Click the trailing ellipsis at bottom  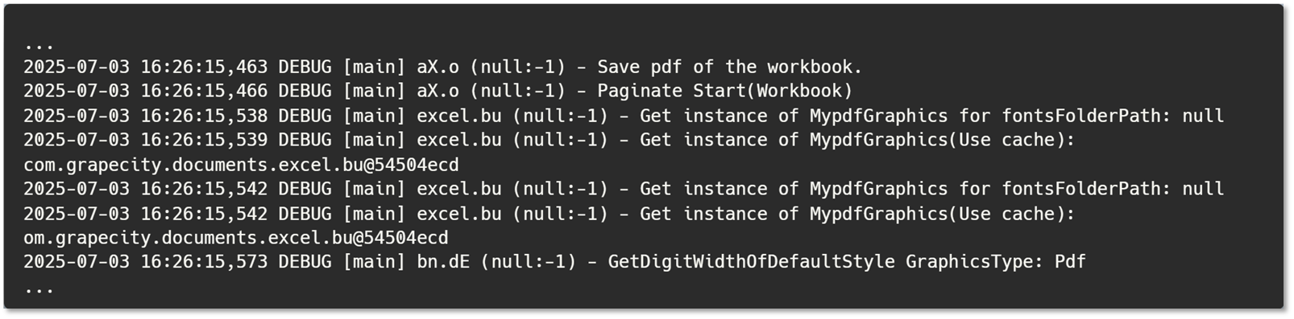[x=39, y=289]
